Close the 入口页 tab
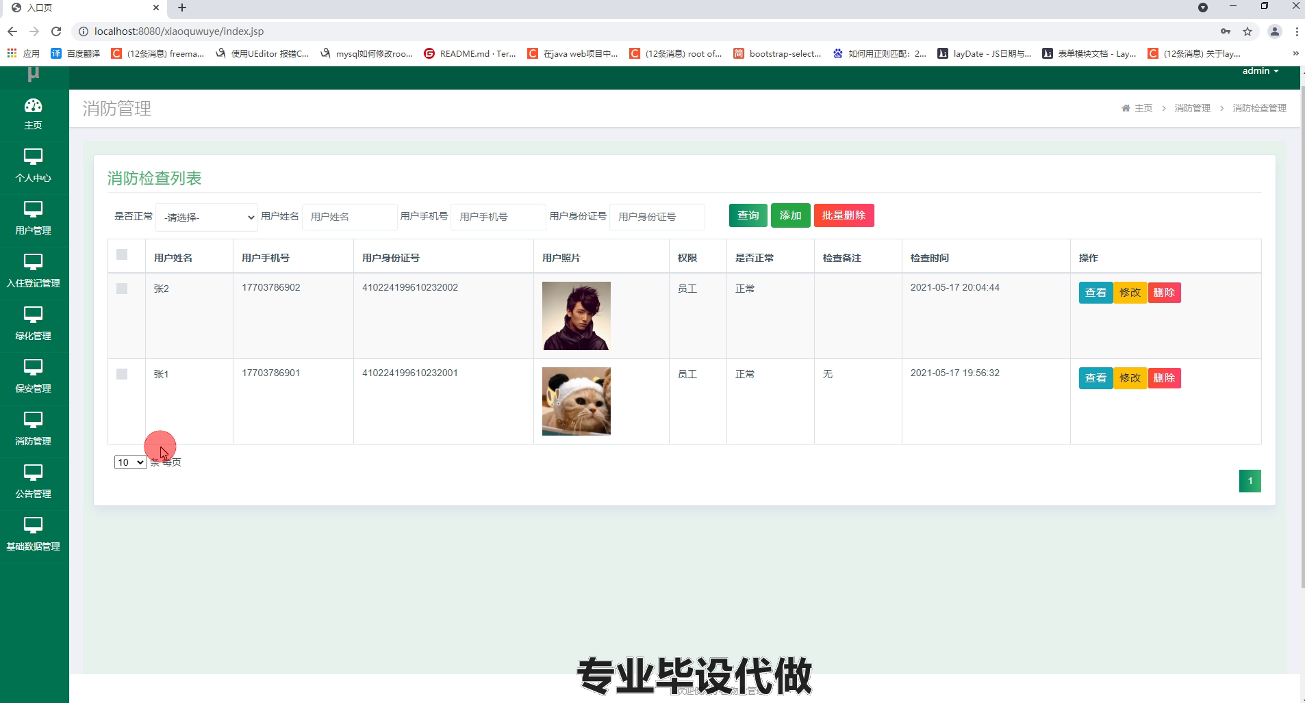This screenshot has width=1305, height=703. point(156,8)
